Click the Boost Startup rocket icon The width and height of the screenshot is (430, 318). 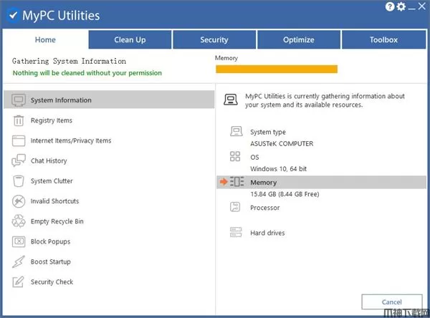click(19, 262)
